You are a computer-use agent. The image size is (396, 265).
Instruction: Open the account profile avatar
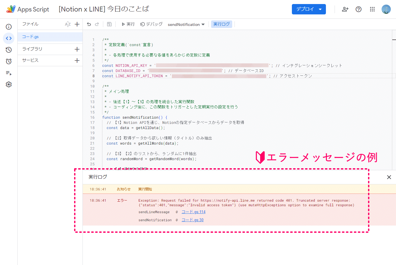pos(386,9)
